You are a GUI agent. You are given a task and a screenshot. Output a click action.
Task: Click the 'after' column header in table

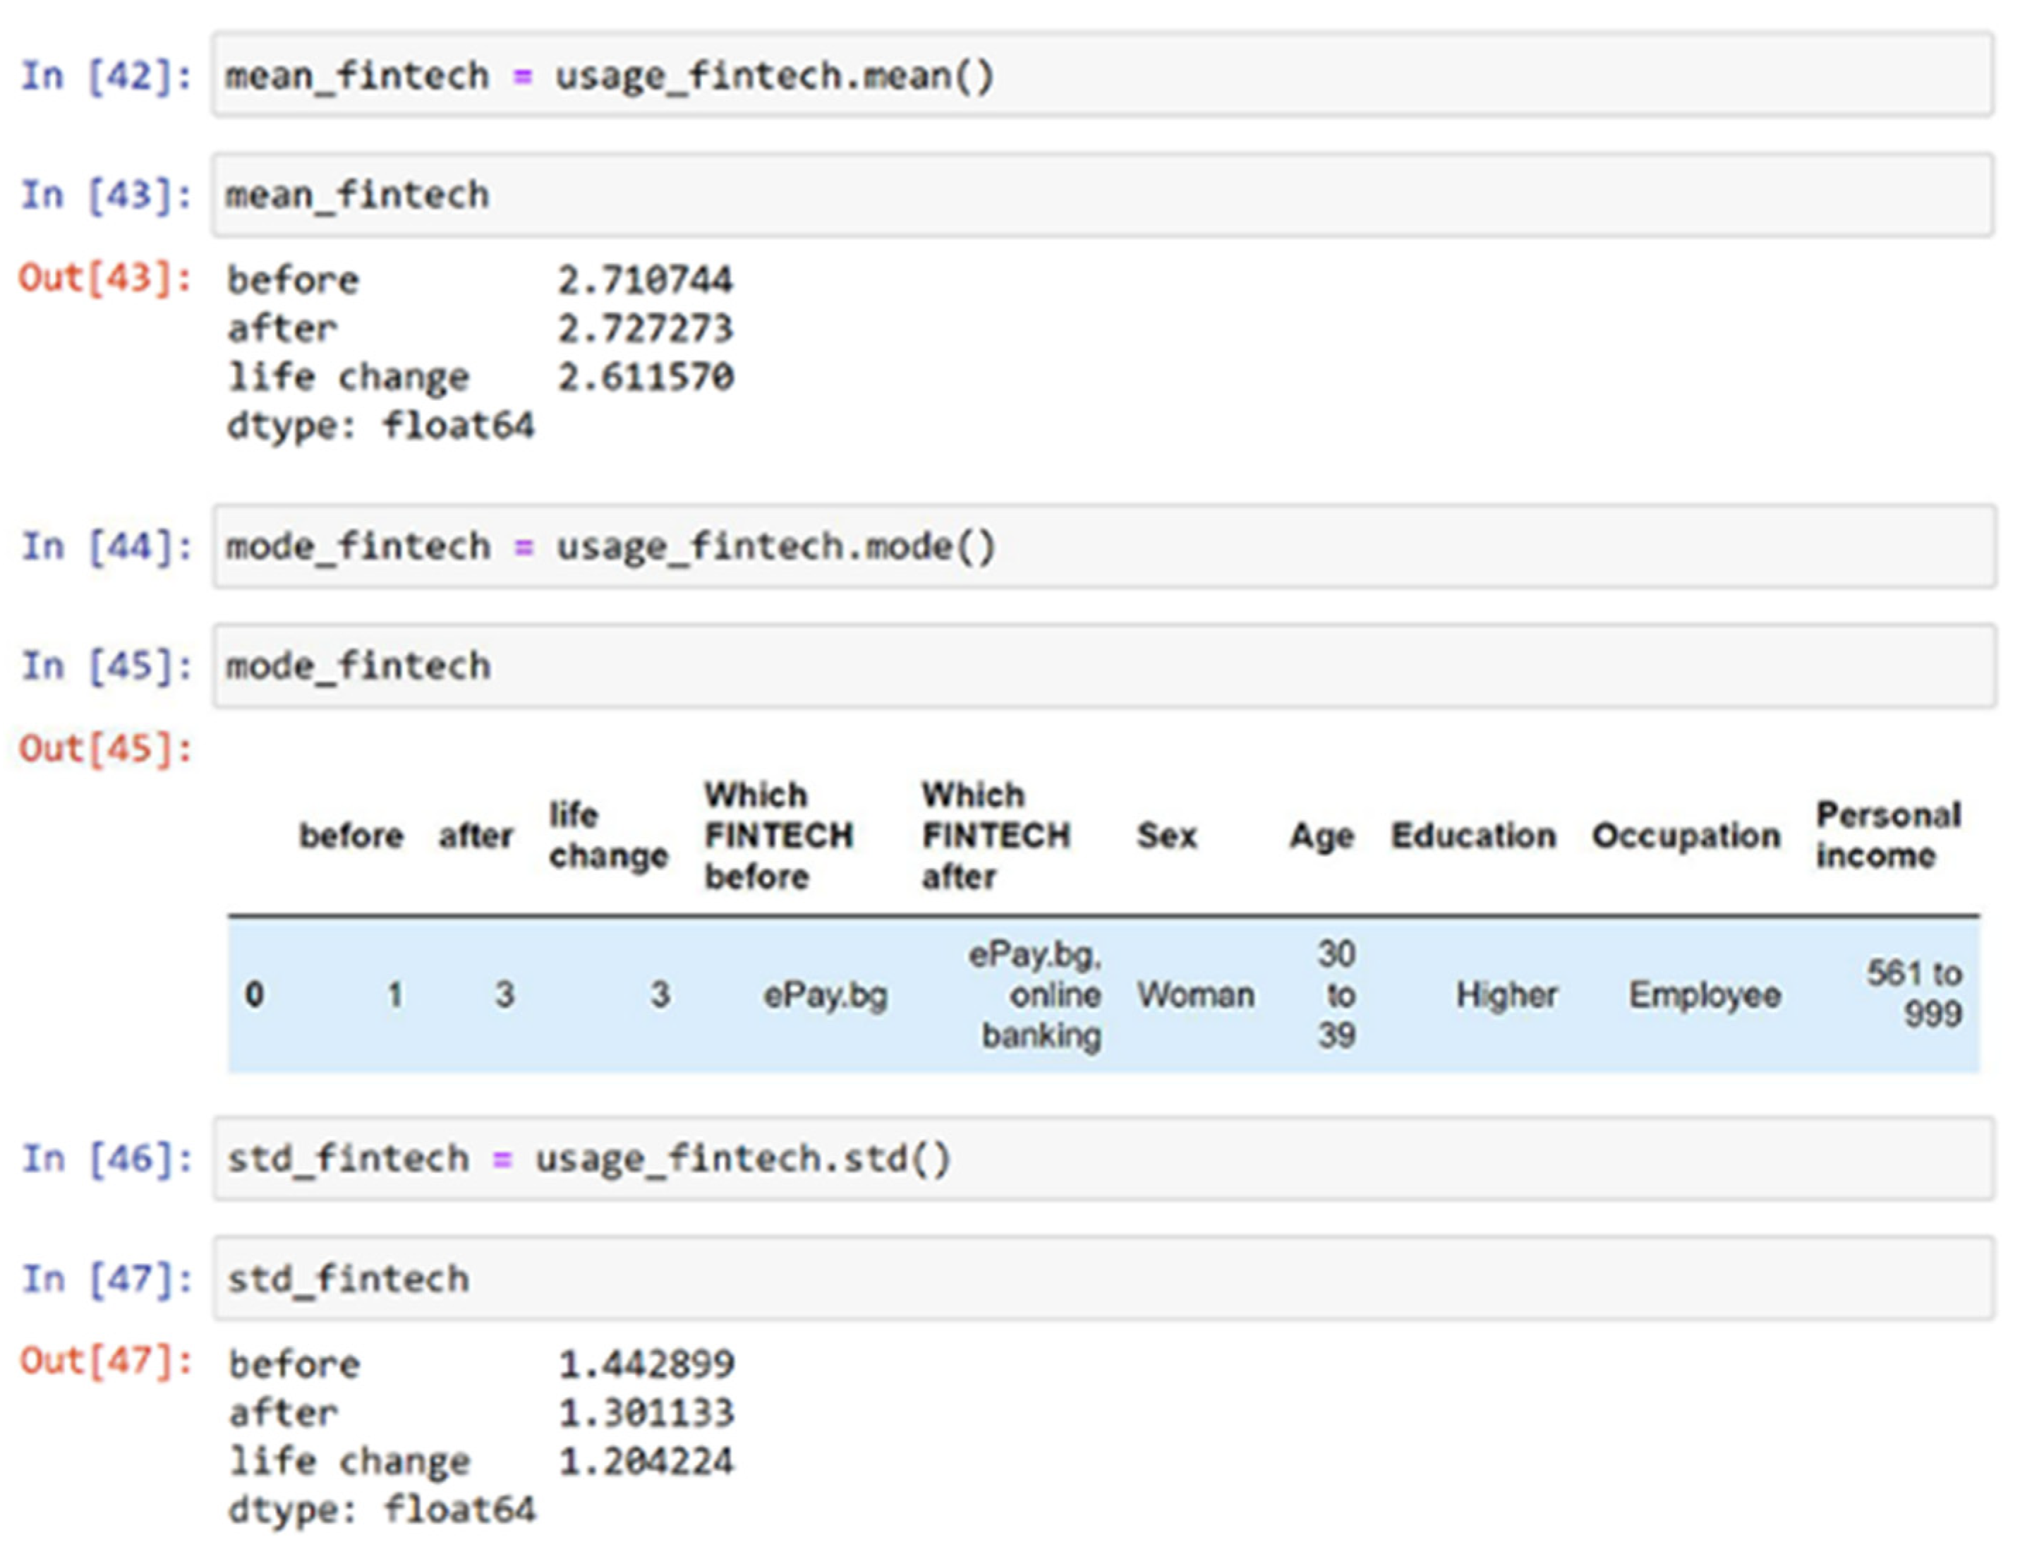[475, 835]
